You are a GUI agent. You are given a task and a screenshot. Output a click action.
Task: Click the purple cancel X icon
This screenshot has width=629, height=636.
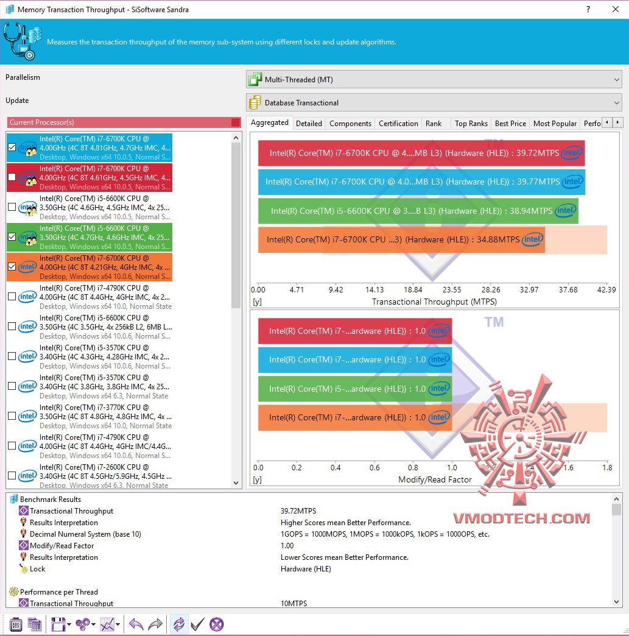(217, 624)
